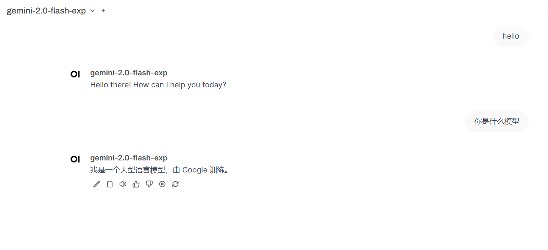Give the Chinese reply a thumbs up
The width and height of the screenshot is (548, 250).
click(x=136, y=184)
